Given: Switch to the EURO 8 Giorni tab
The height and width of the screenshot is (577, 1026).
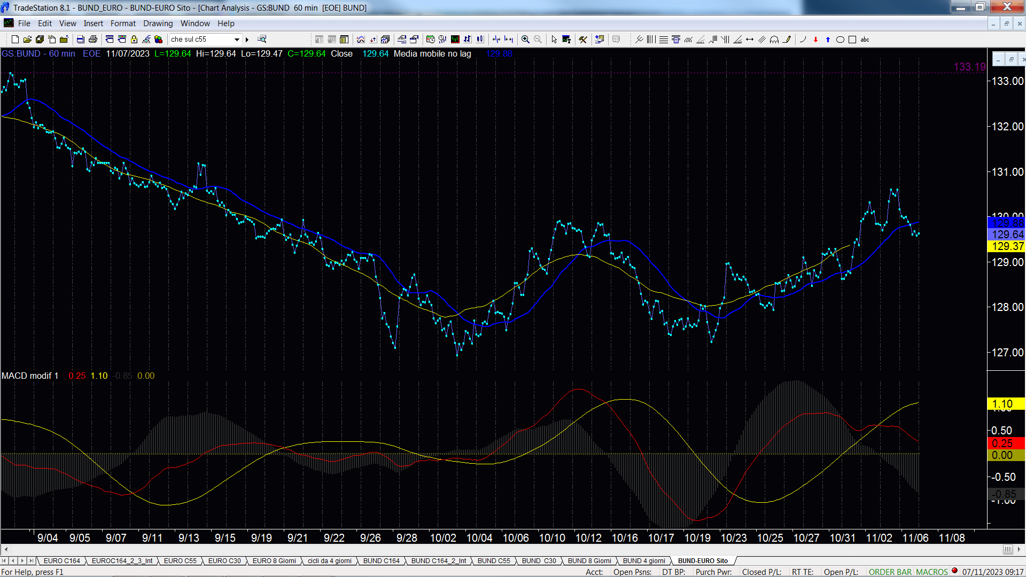Looking at the screenshot, I should [274, 561].
